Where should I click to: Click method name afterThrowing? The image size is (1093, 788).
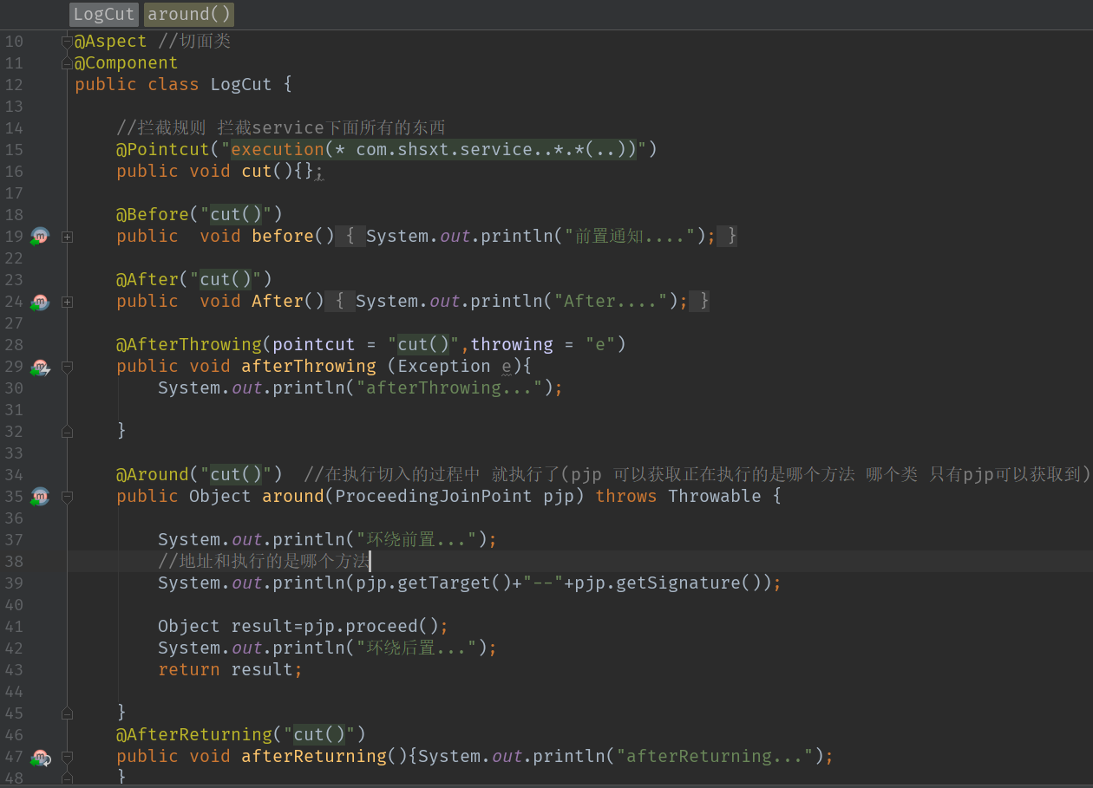coord(309,366)
